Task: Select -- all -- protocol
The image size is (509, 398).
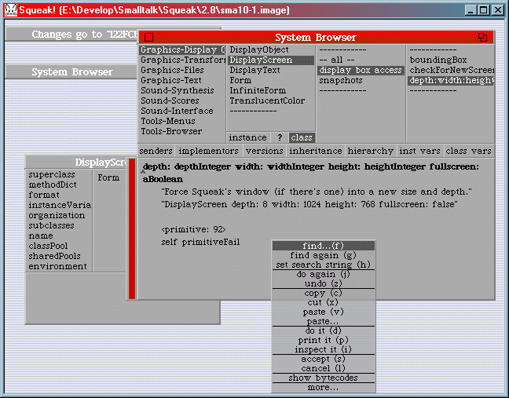Action: pyautogui.click(x=361, y=60)
